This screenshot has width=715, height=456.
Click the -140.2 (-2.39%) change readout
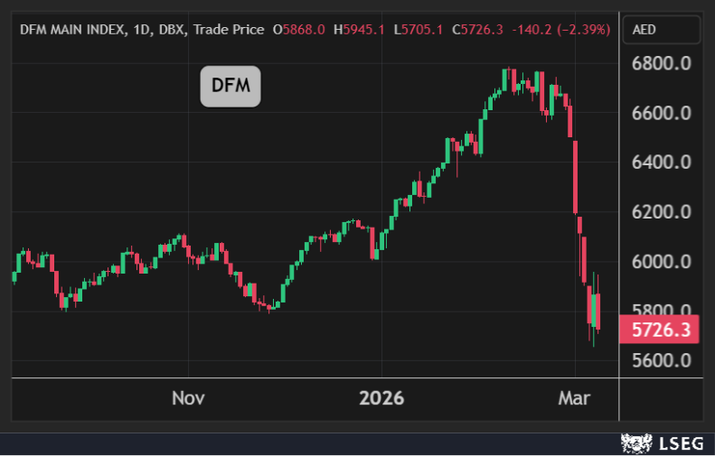(560, 29)
